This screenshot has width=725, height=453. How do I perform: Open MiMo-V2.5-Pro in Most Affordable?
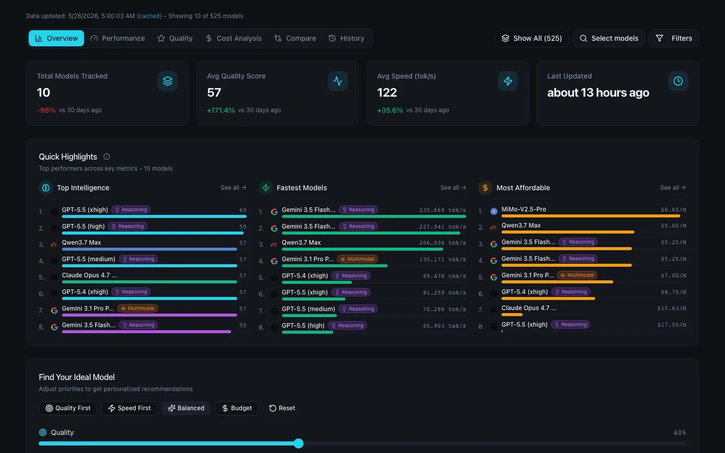(524, 209)
